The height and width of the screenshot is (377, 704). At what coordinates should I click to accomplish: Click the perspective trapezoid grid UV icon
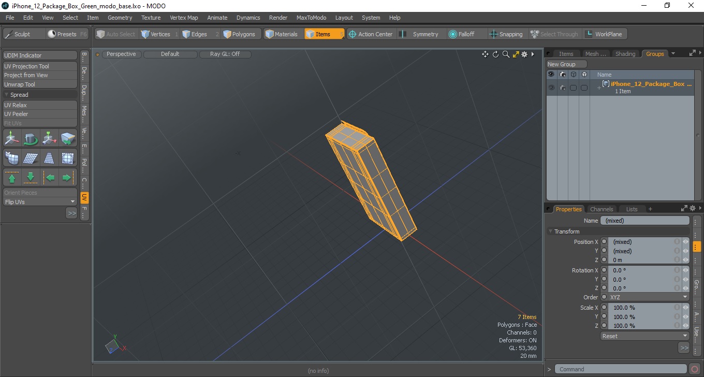tap(49, 158)
